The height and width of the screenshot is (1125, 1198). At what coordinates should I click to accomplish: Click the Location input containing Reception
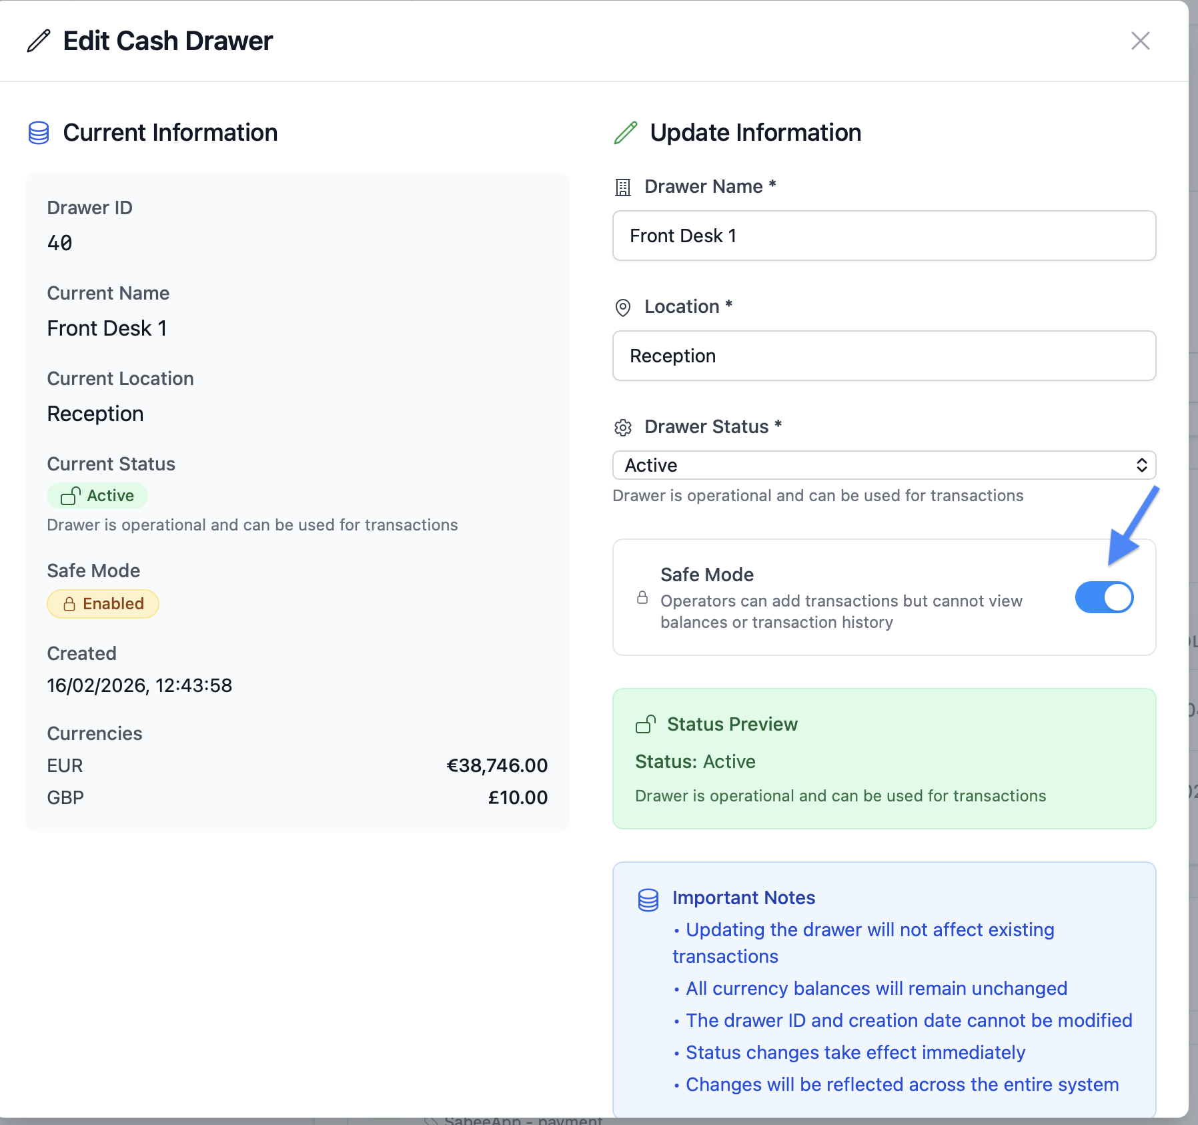tap(883, 356)
